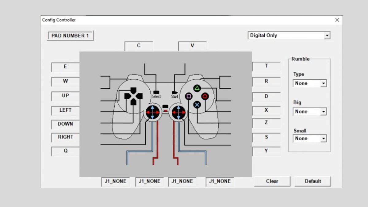The width and height of the screenshot is (368, 207).
Task: Select the UP key mapping field
Action: click(66, 96)
